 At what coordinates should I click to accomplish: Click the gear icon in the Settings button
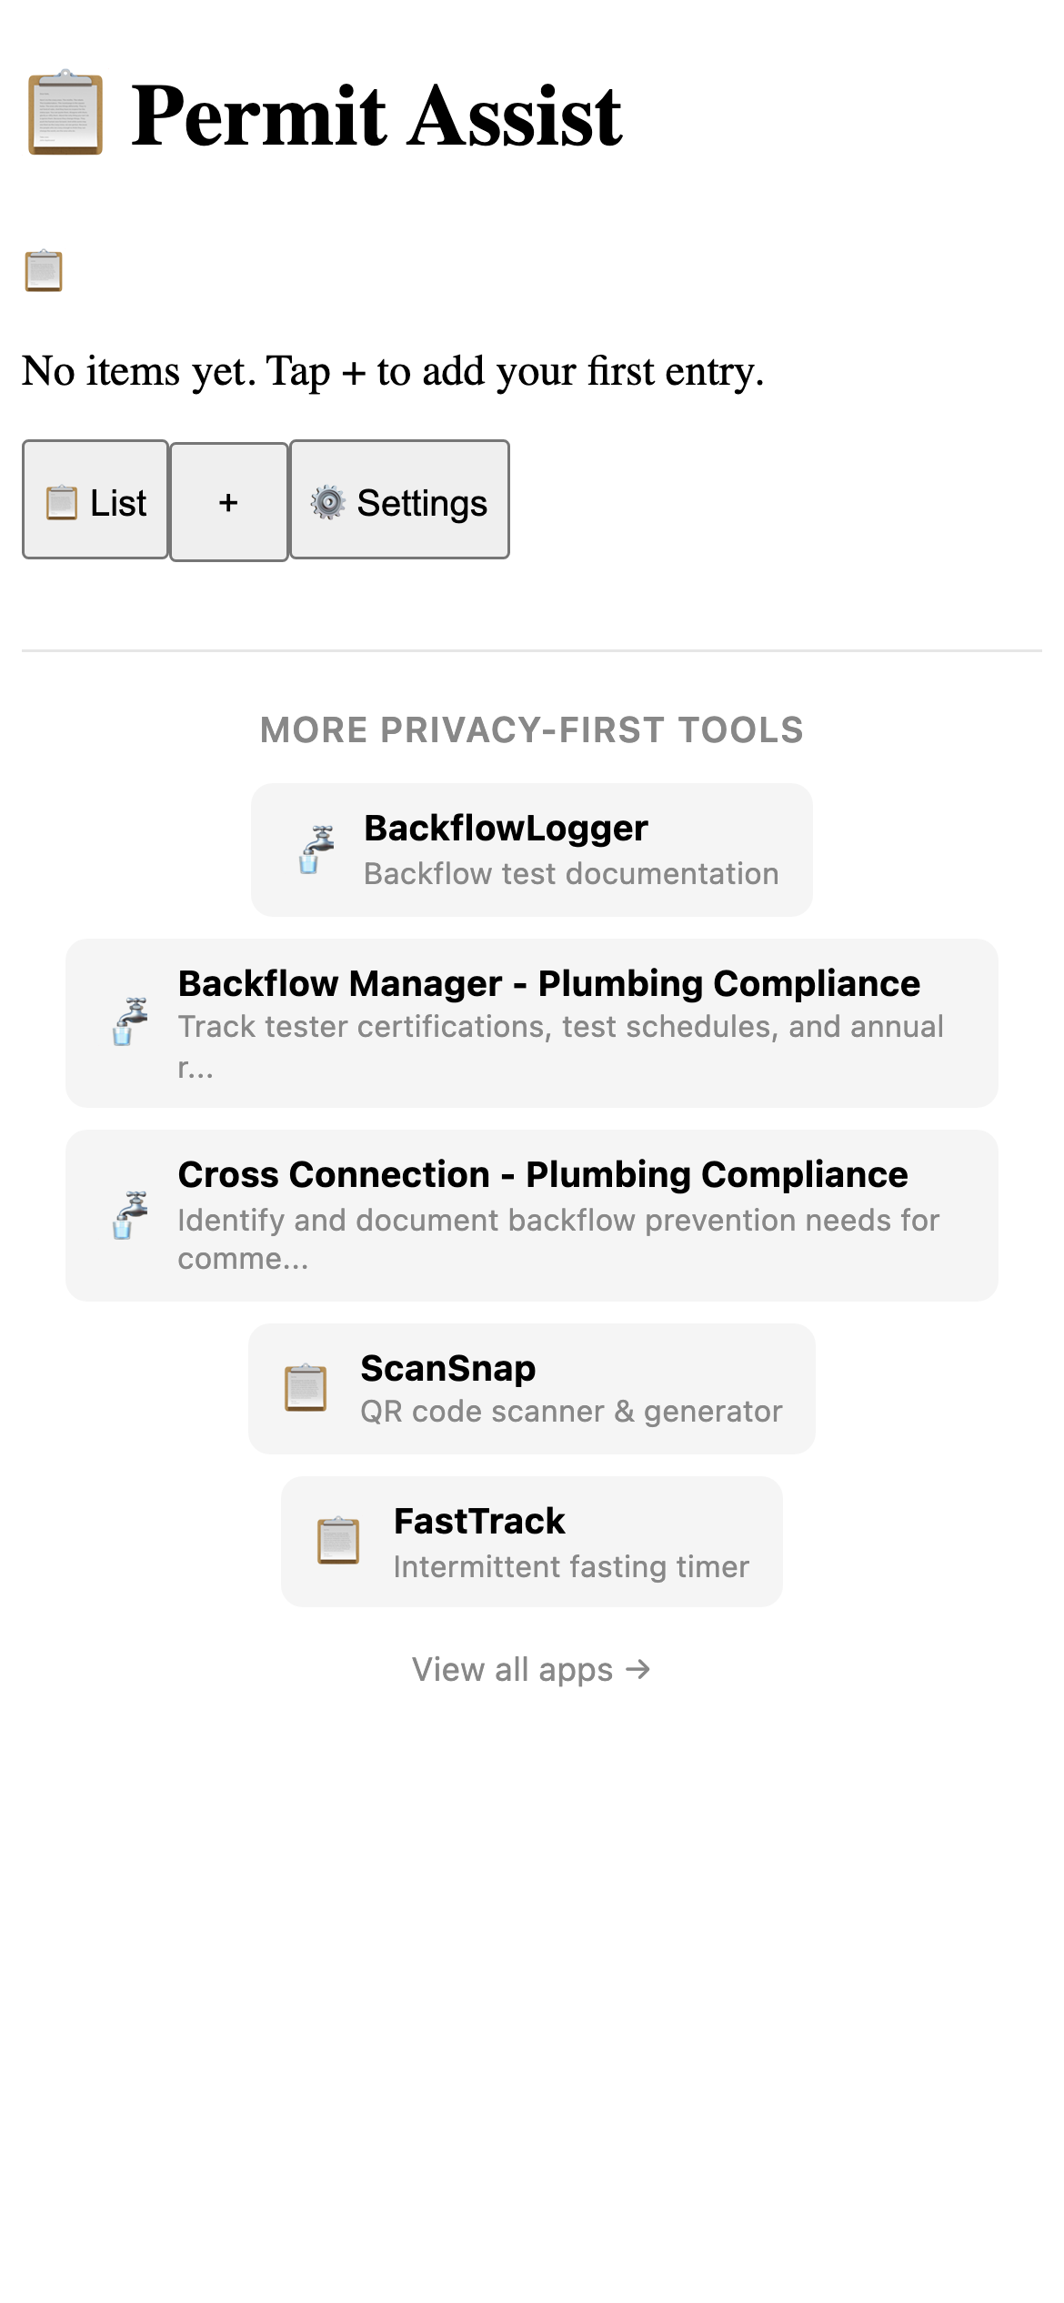click(x=327, y=501)
